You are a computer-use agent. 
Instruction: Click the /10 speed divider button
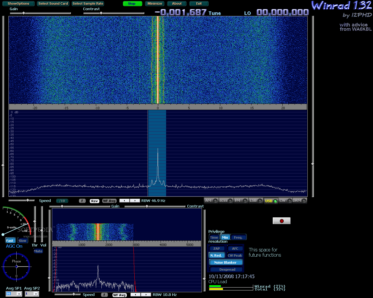click(62, 201)
